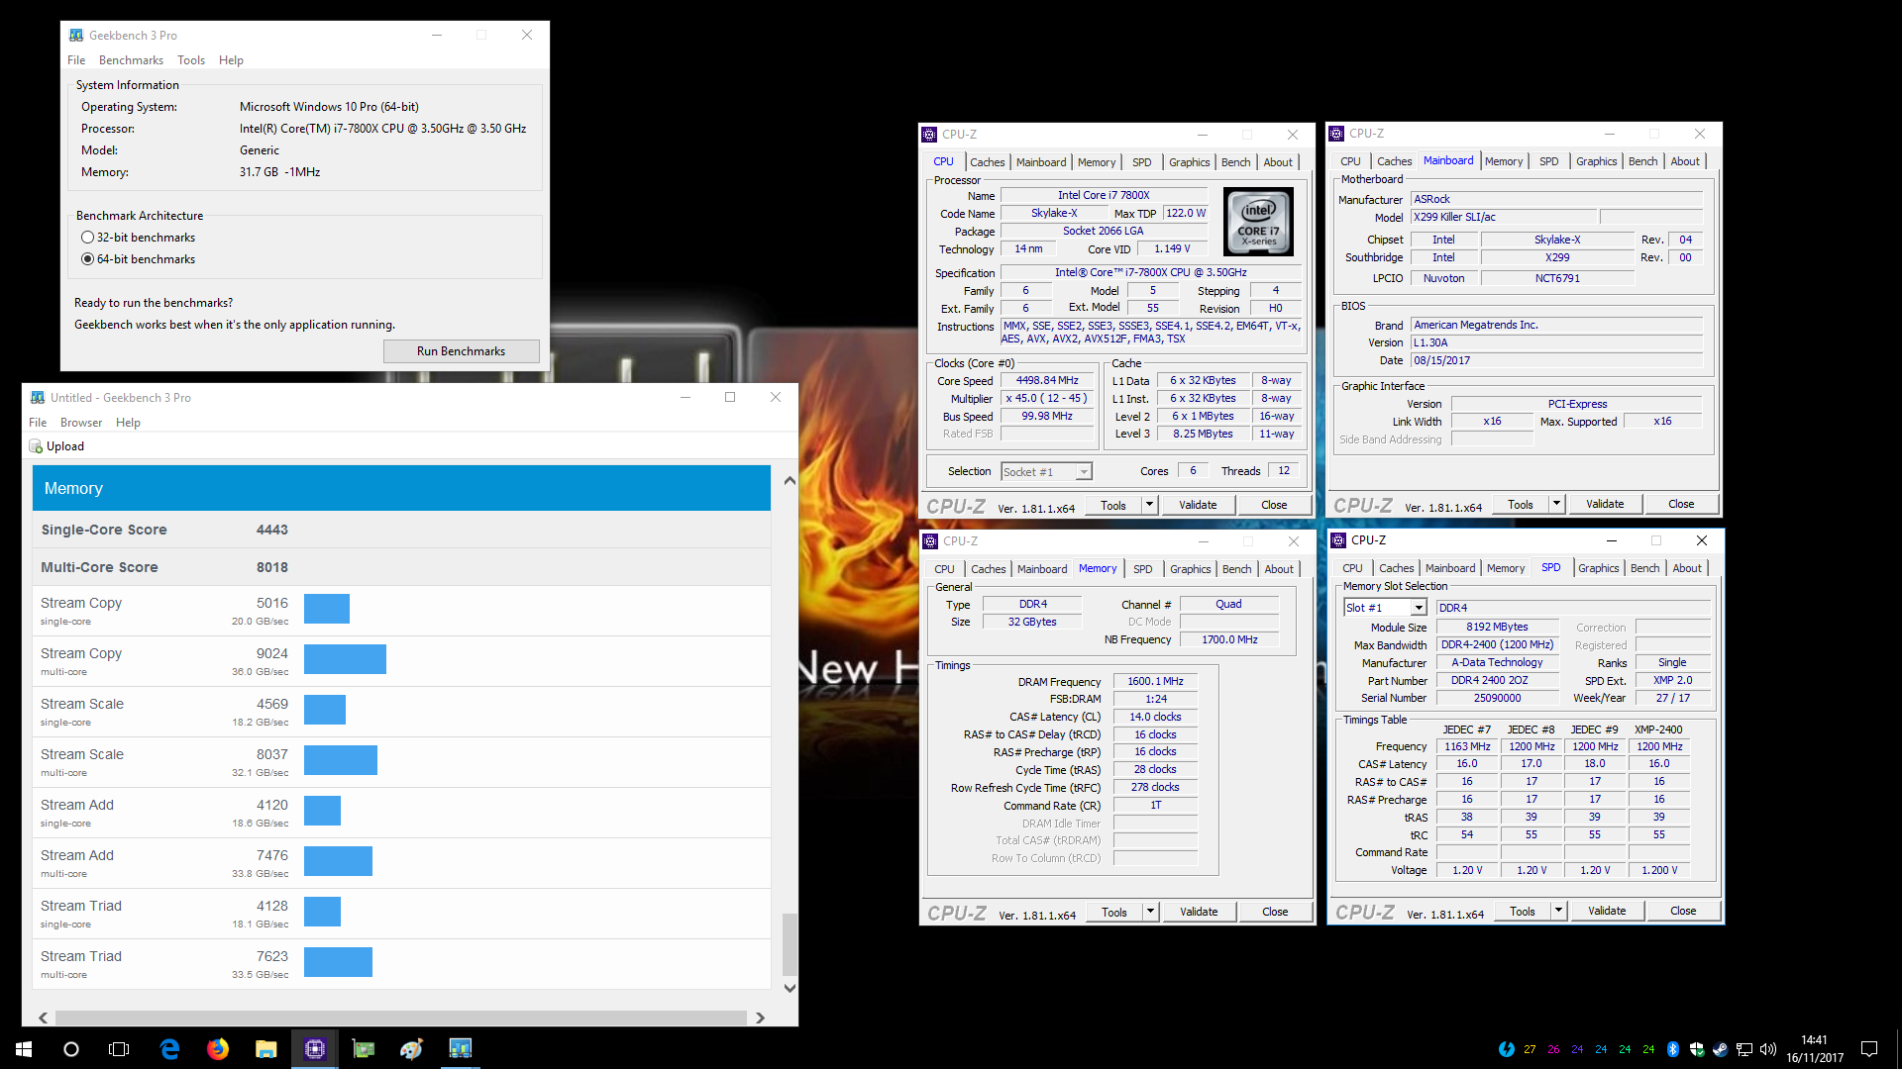This screenshot has height=1069, width=1902.
Task: Expand Tools dropdown arrow in Memory tab window
Action: (x=1150, y=912)
